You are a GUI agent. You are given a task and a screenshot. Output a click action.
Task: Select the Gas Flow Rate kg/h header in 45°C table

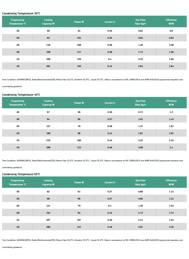141,103
